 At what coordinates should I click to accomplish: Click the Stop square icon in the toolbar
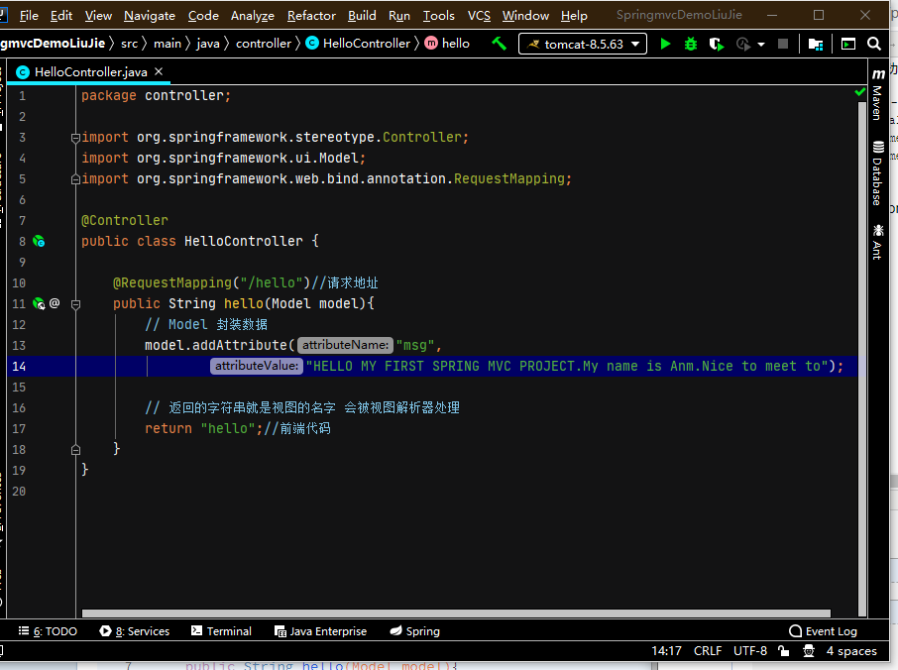(783, 44)
